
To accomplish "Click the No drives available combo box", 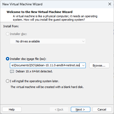I will point(48,41).
